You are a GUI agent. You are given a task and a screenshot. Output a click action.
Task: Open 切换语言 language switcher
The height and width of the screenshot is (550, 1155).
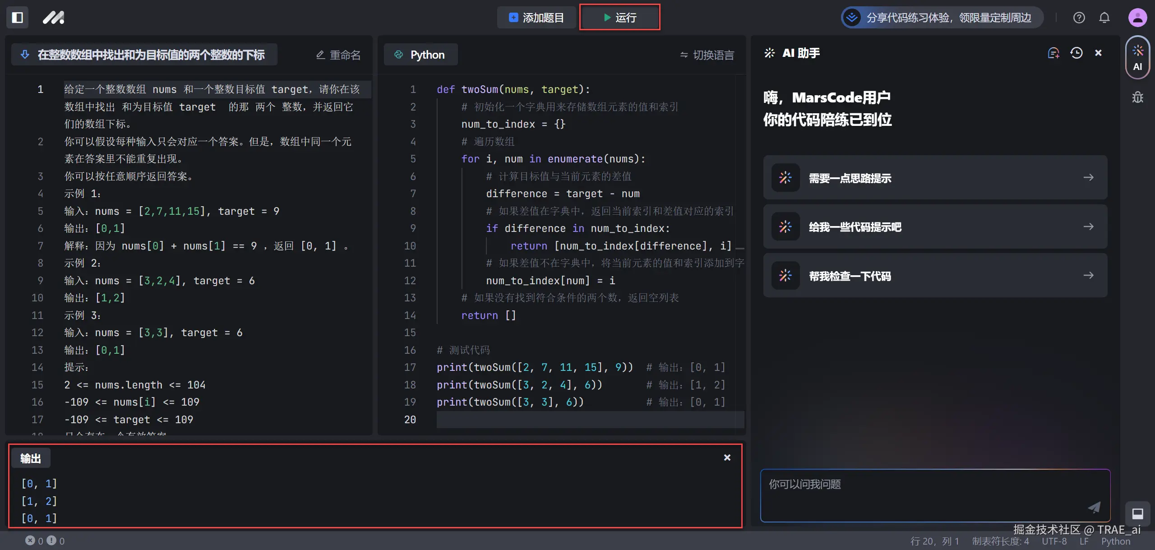coord(707,55)
